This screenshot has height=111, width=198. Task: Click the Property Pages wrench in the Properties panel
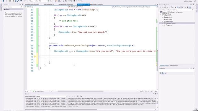coord(166,73)
